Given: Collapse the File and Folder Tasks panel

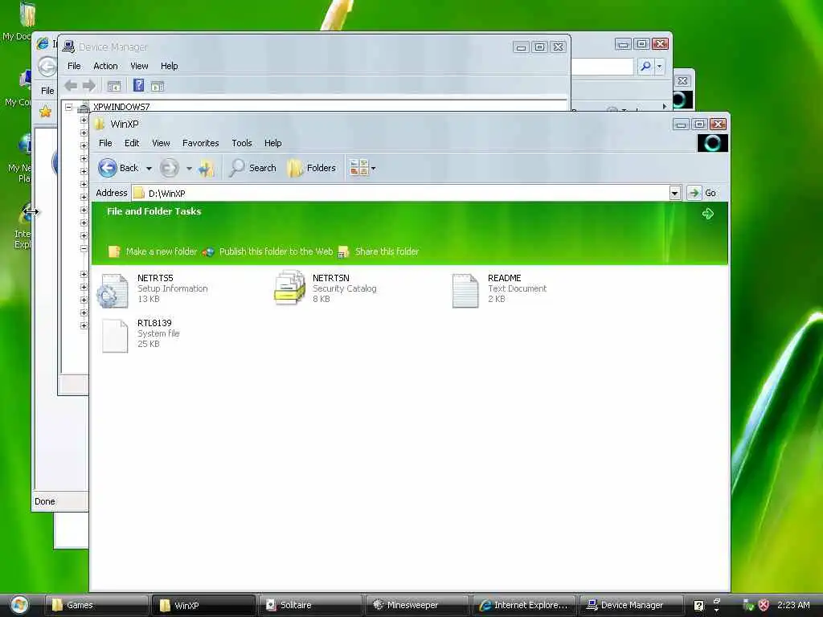Looking at the screenshot, I should click(x=707, y=213).
